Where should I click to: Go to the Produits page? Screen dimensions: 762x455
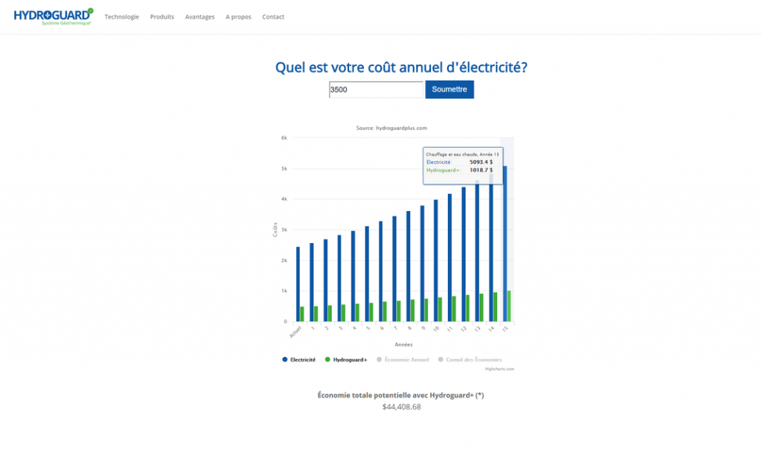(161, 17)
